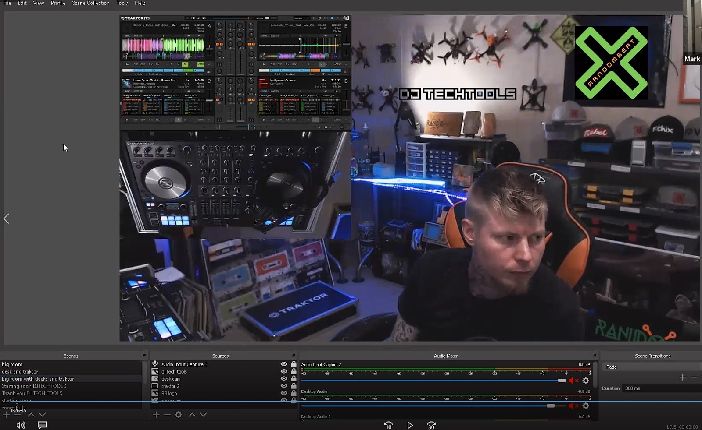Click the microphone icon beside Audio Input Capture 2
This screenshot has height=430, width=702.
pyautogui.click(x=154, y=364)
